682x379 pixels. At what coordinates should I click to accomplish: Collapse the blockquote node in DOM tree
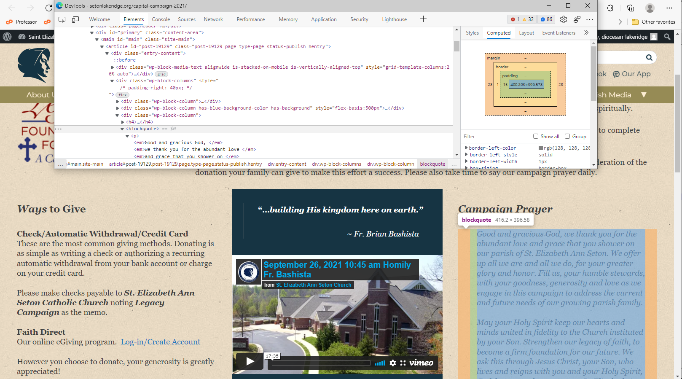[x=122, y=129]
